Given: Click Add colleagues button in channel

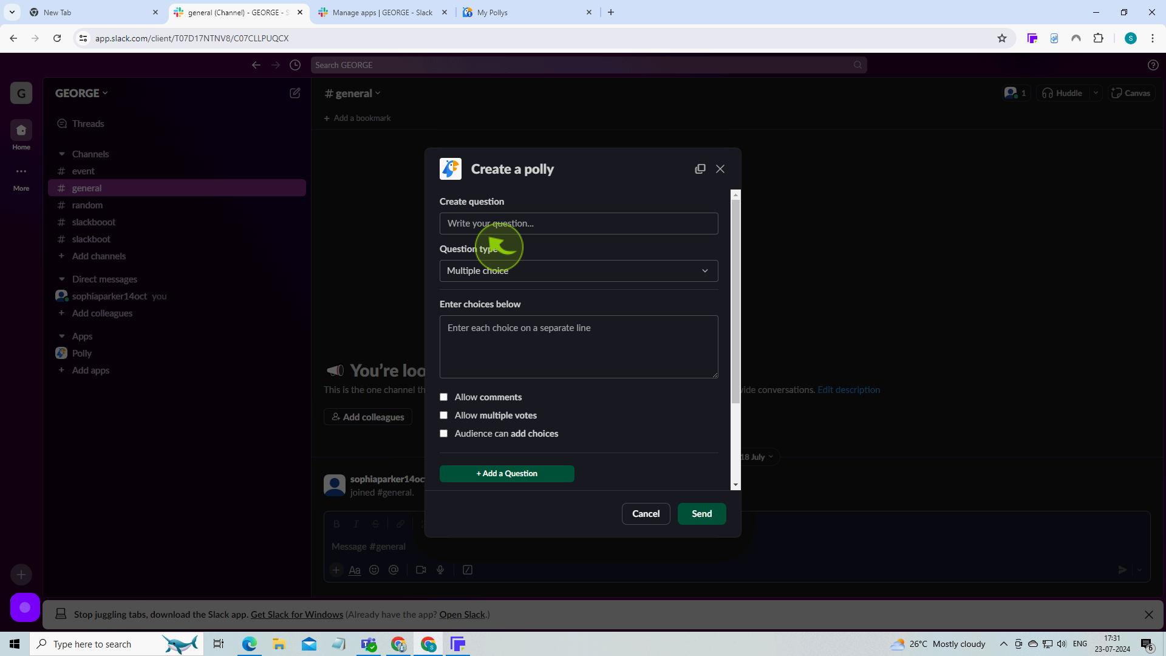Looking at the screenshot, I should [x=368, y=417].
